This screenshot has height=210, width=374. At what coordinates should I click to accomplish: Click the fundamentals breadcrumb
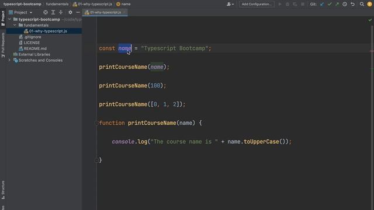click(57, 4)
